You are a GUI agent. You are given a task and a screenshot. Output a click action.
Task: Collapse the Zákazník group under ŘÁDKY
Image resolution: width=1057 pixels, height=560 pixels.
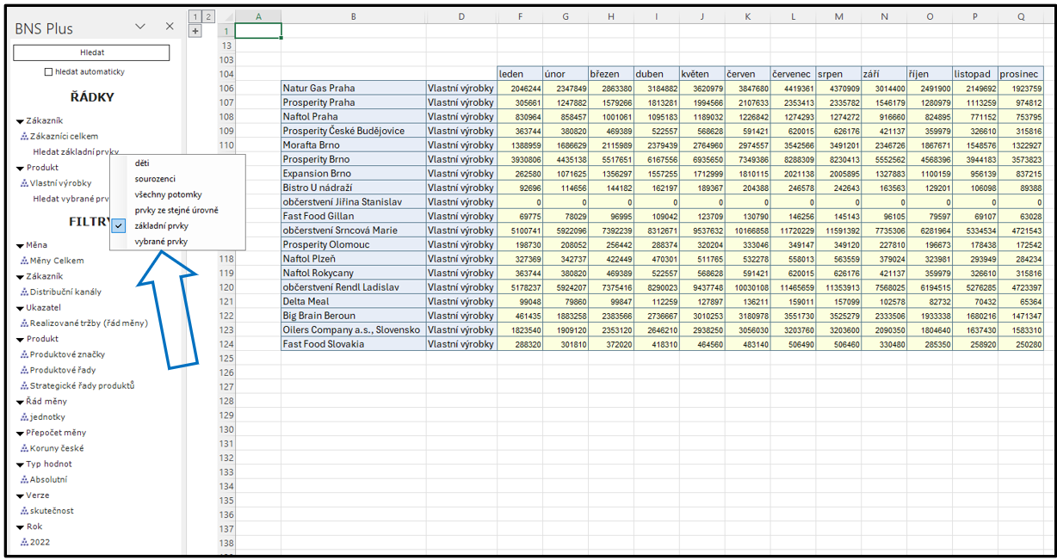pos(20,121)
